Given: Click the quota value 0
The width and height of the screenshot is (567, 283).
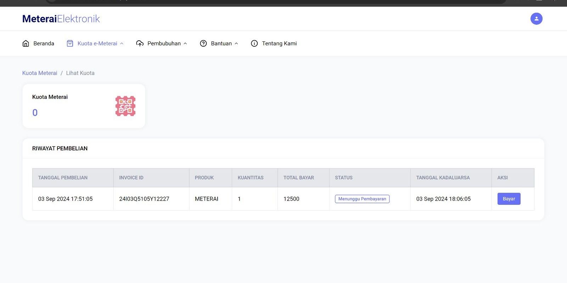Looking at the screenshot, I should [35, 113].
